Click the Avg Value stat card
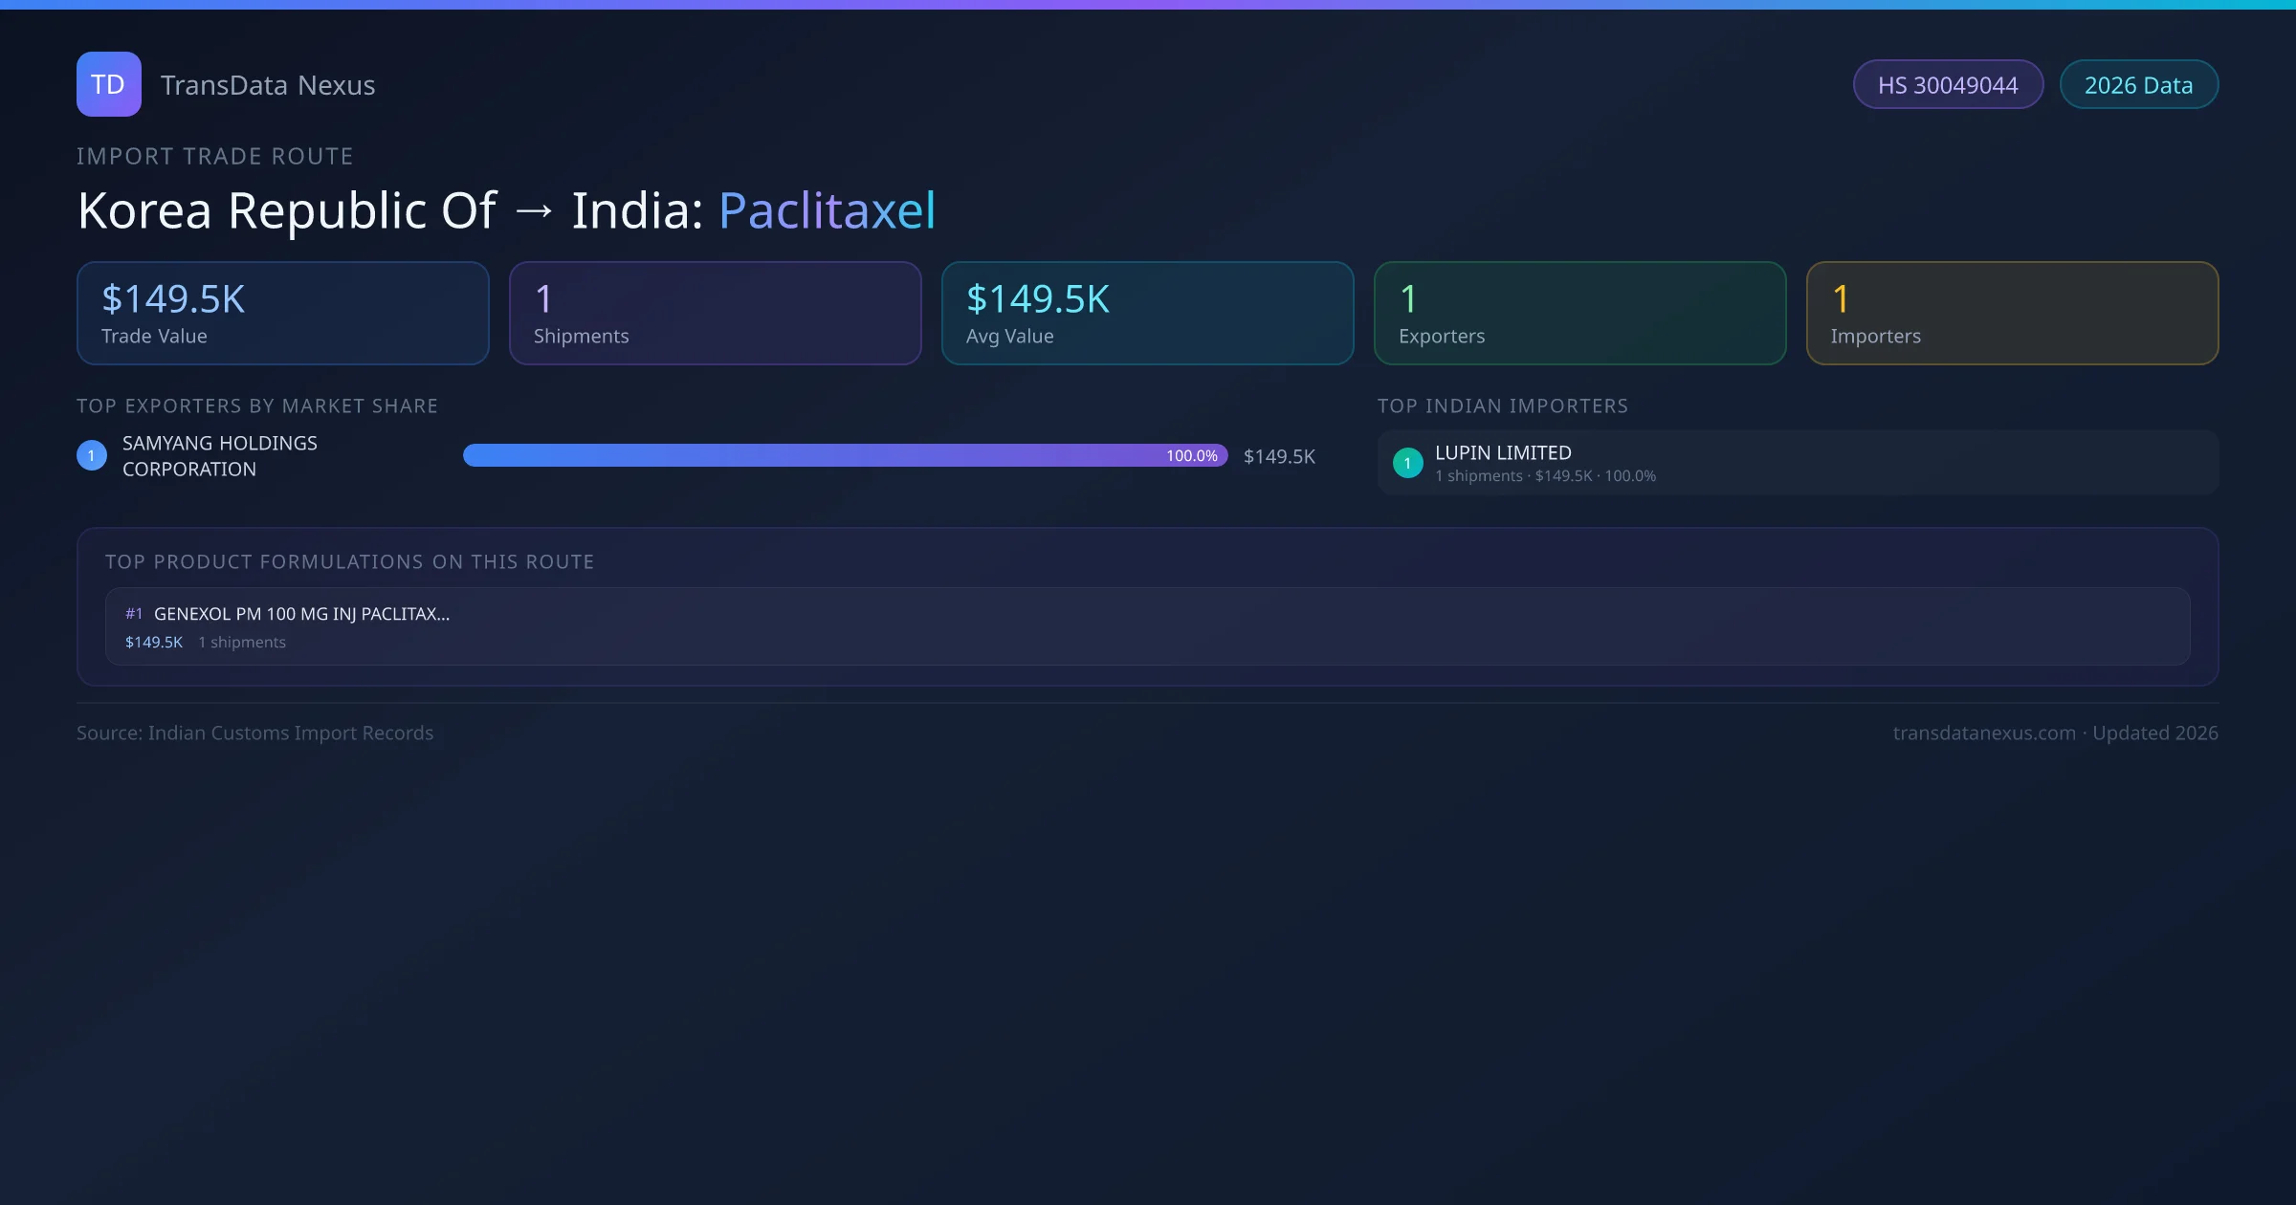 coord(1148,313)
